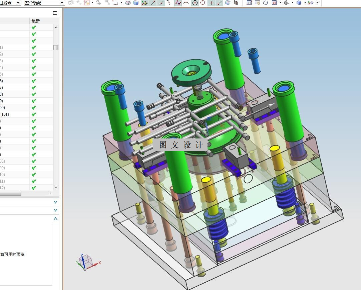
Task: Open the rectangle selection method dropdown arrow
Action: [x=121, y=3]
